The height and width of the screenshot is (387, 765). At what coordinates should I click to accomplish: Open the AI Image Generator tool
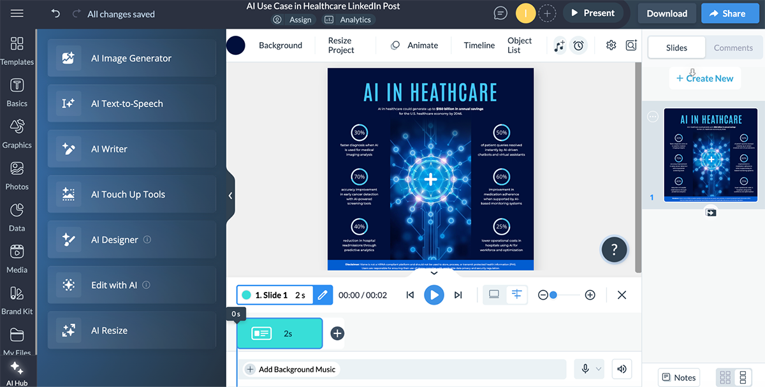coord(131,58)
